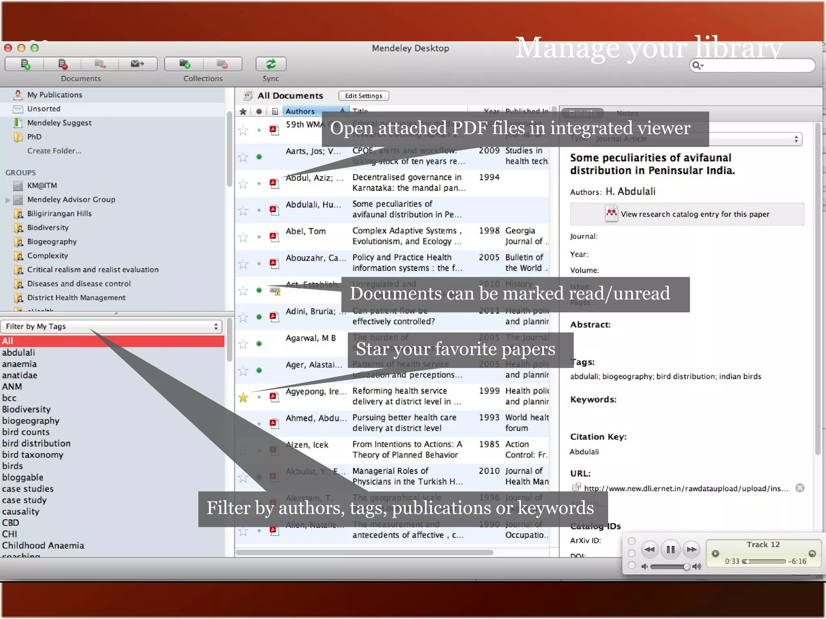The image size is (826, 619).
Task: Open the document Type dropdown
Action: tap(696, 139)
